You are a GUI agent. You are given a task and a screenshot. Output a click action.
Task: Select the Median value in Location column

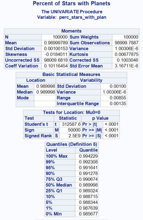pyautogui.click(x=45, y=92)
